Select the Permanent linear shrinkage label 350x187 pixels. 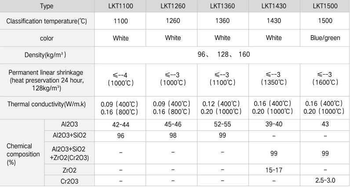coord(47,80)
